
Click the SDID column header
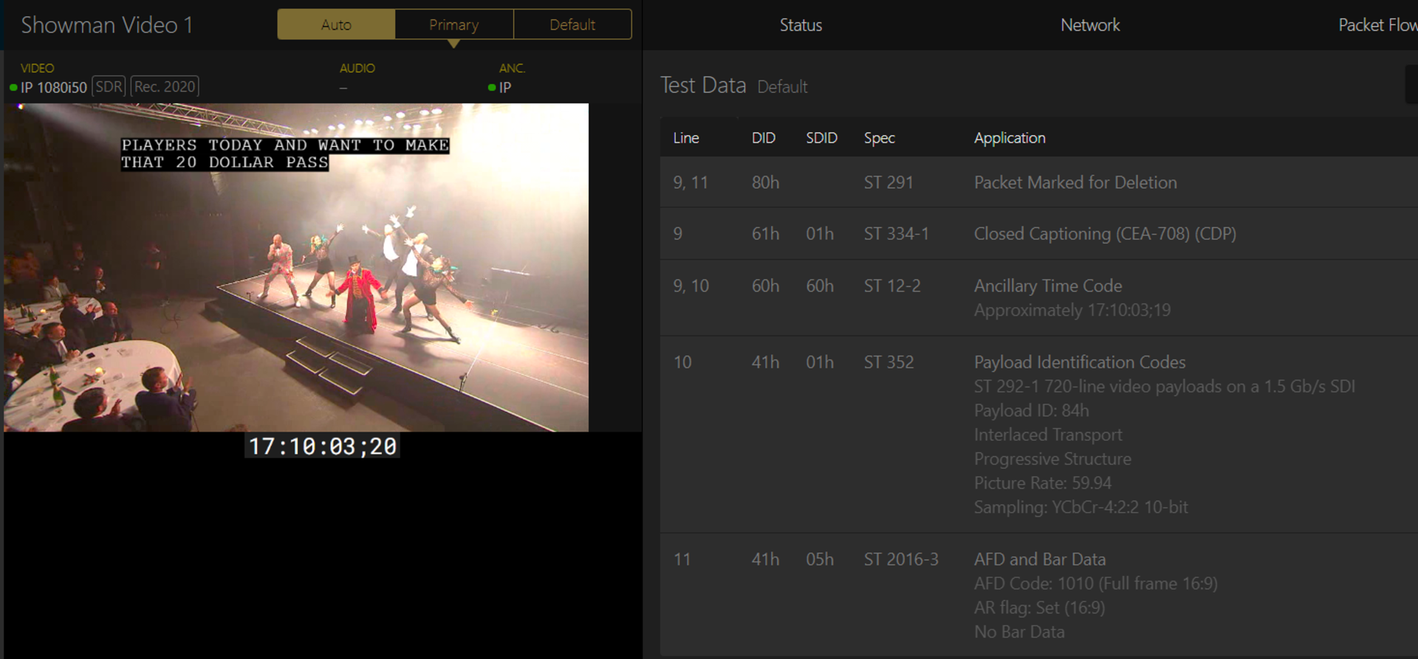pyautogui.click(x=821, y=138)
